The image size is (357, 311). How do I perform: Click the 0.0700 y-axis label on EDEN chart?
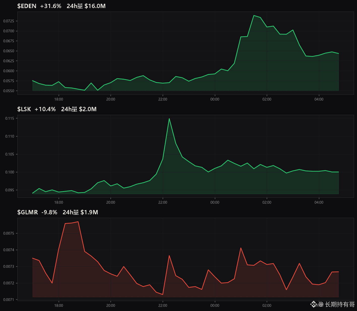point(9,31)
